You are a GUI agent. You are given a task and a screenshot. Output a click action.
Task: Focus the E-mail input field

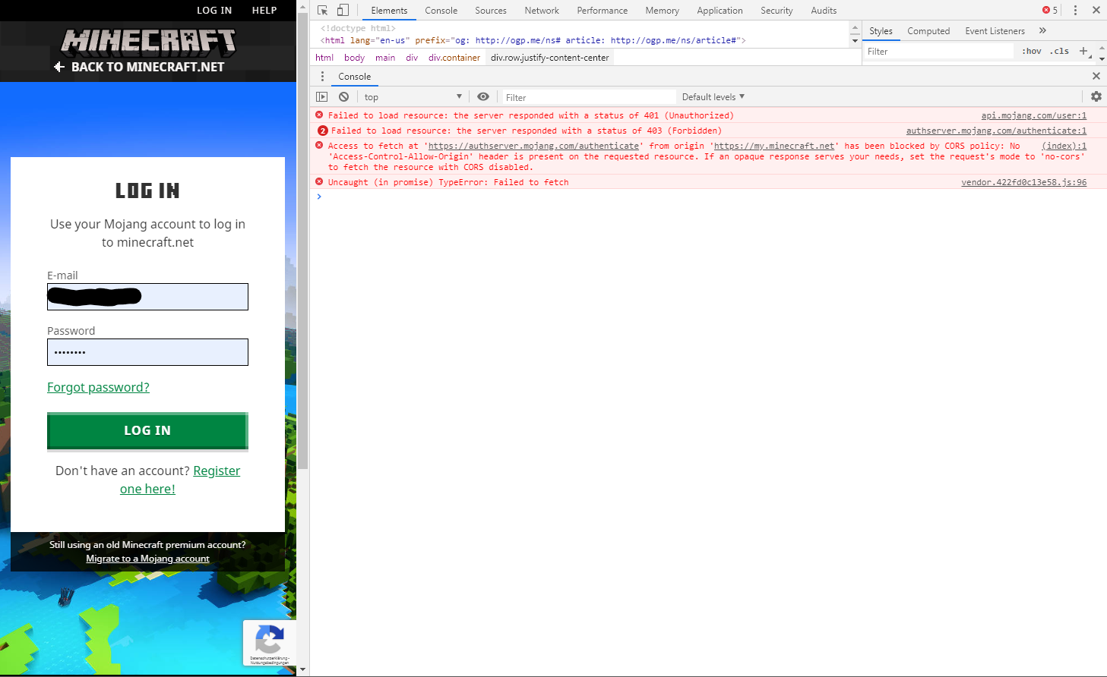(147, 297)
